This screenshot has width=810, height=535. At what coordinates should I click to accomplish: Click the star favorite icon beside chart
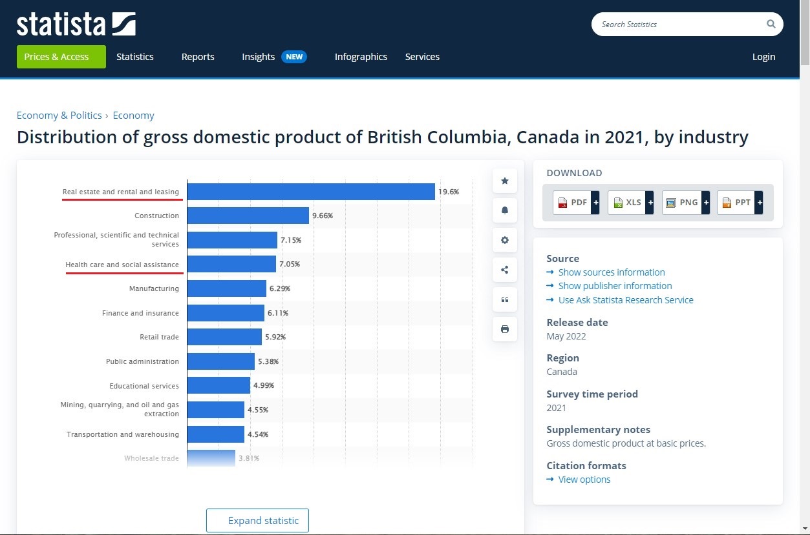504,181
